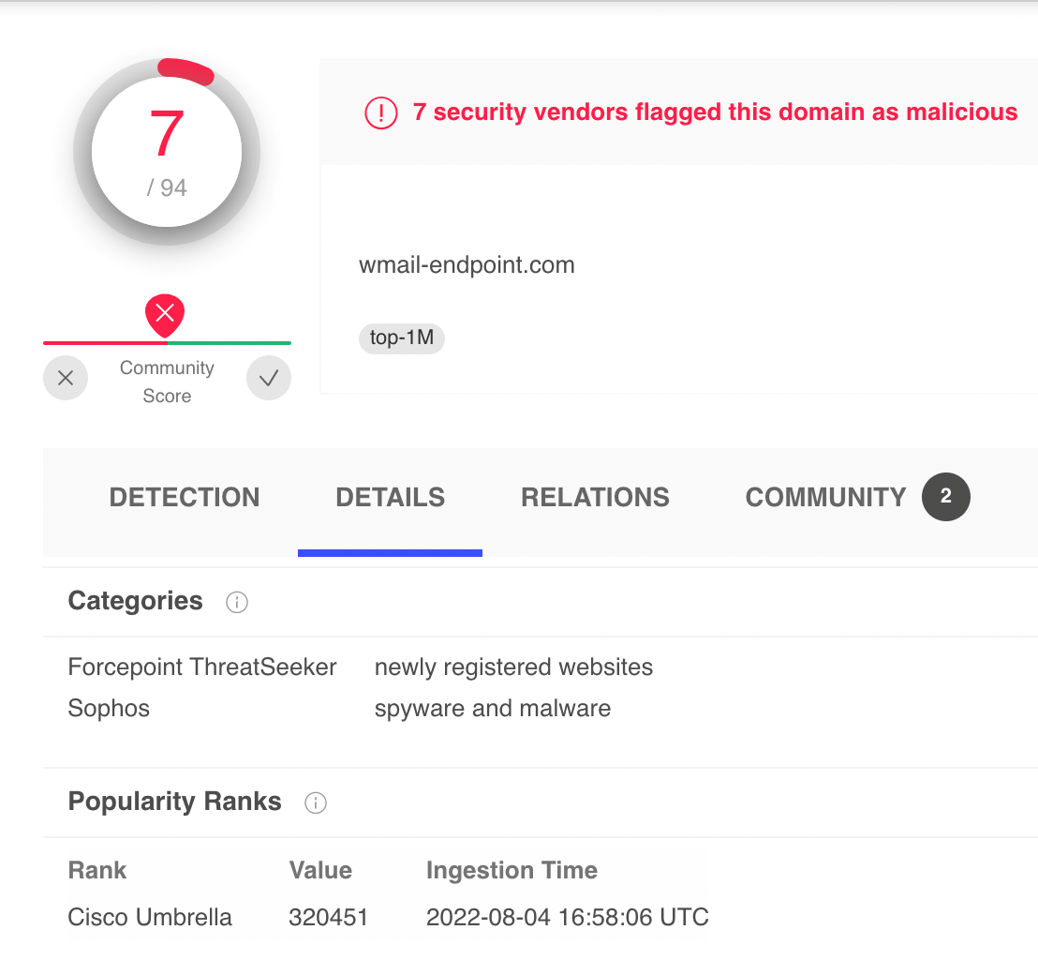Click the Ingestion Time column header
The width and height of the screenshot is (1038, 975).
(512, 870)
